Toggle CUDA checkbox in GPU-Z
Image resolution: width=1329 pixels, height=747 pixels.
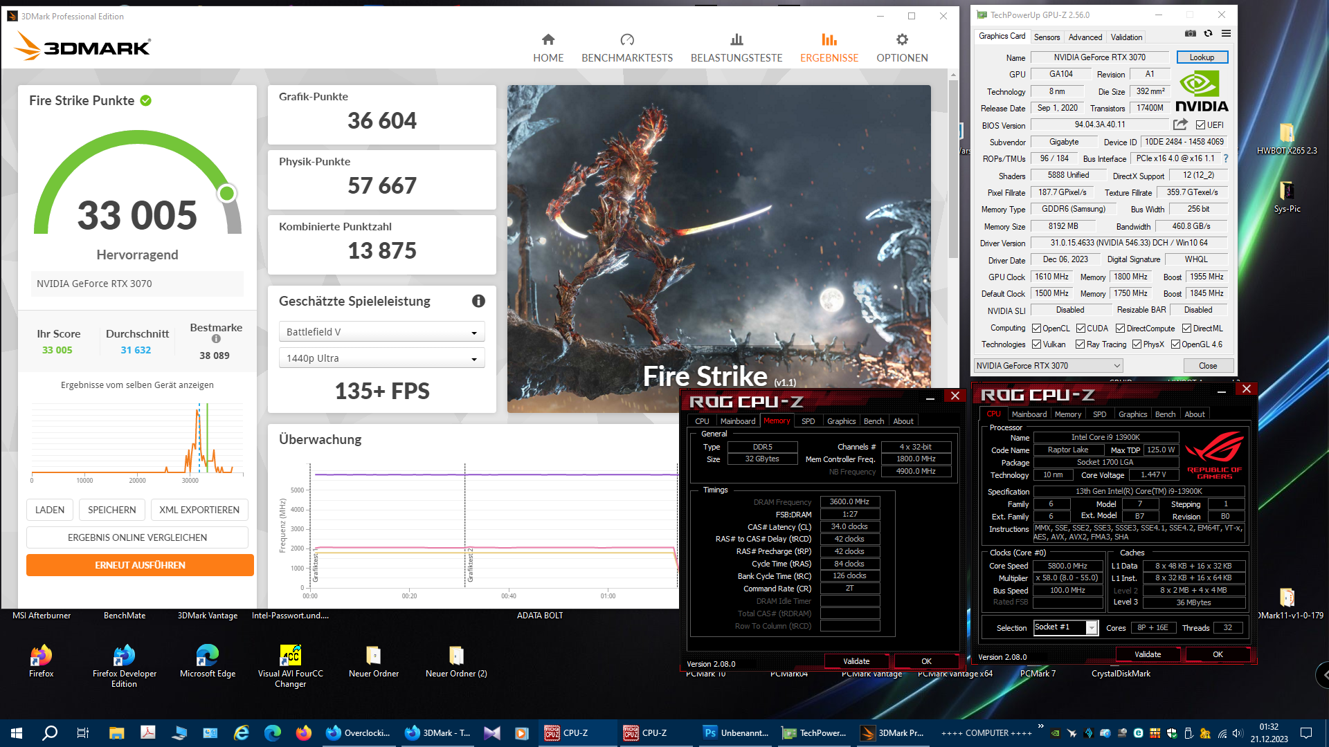click(x=1081, y=329)
